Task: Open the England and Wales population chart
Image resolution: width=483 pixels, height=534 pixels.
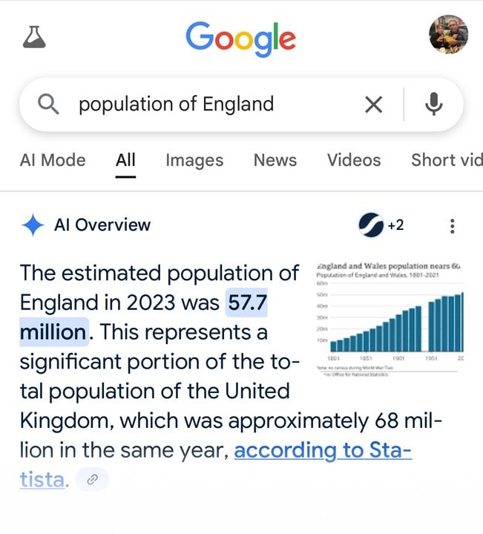Action: pos(390,320)
